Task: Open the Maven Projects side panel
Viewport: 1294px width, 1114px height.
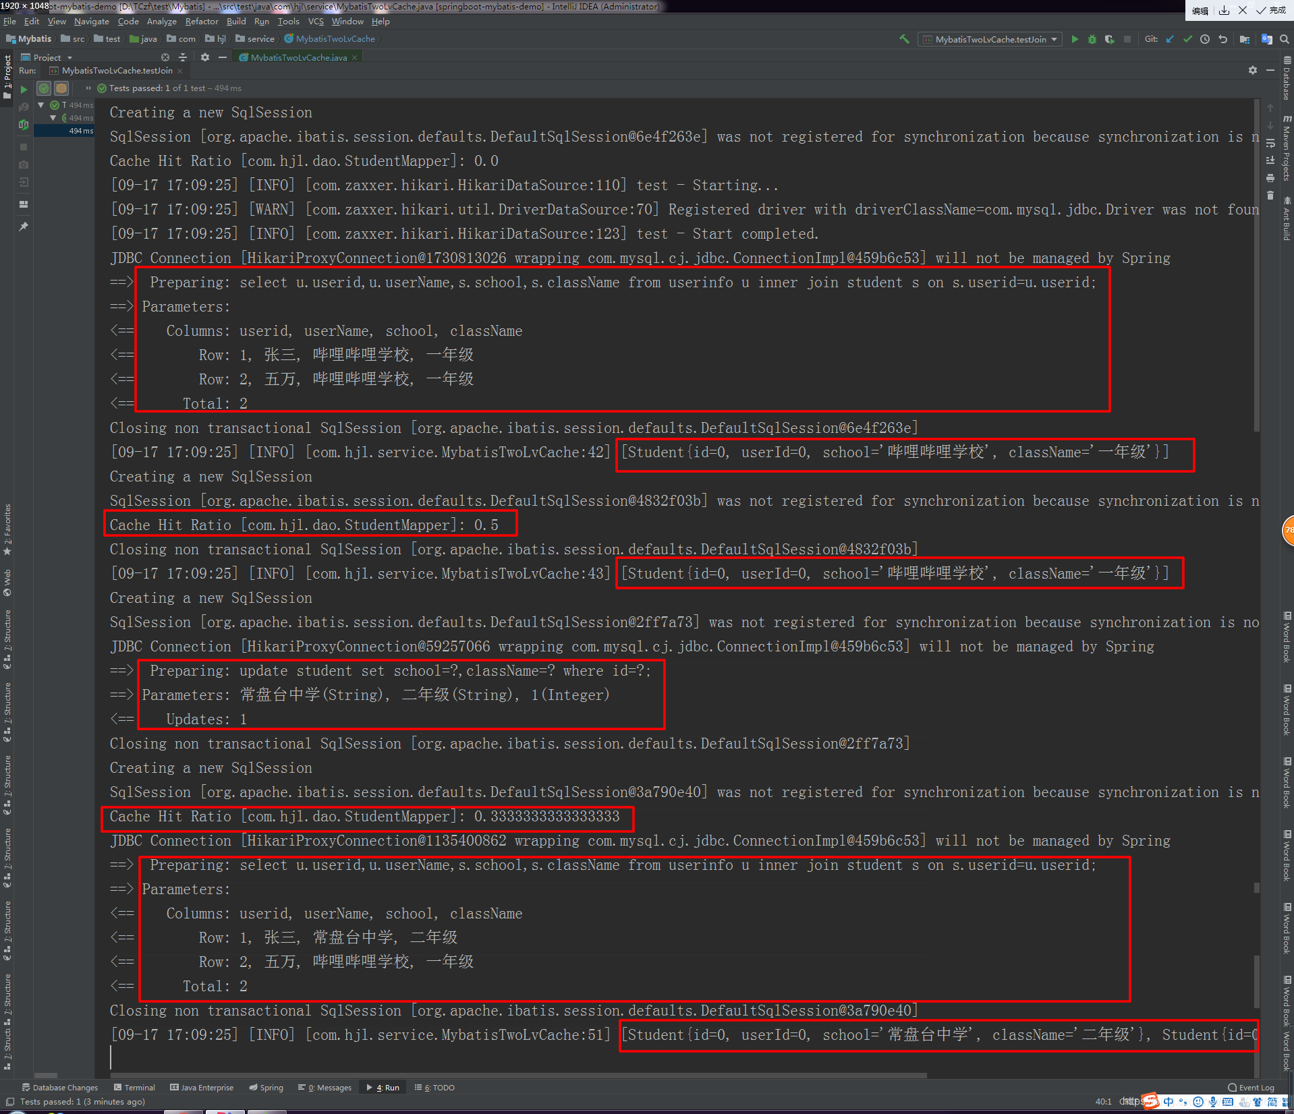Action: click(x=1287, y=147)
